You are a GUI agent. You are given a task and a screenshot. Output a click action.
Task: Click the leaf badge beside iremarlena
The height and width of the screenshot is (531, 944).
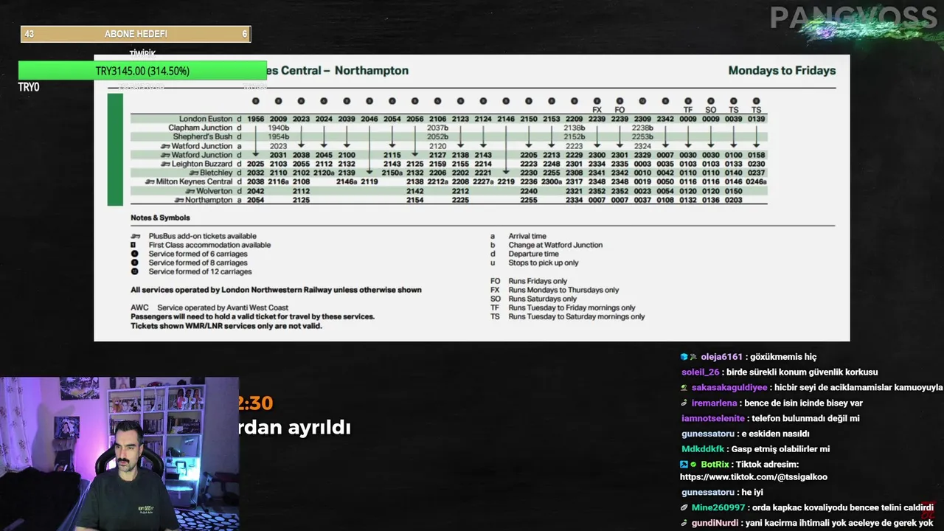tap(684, 403)
